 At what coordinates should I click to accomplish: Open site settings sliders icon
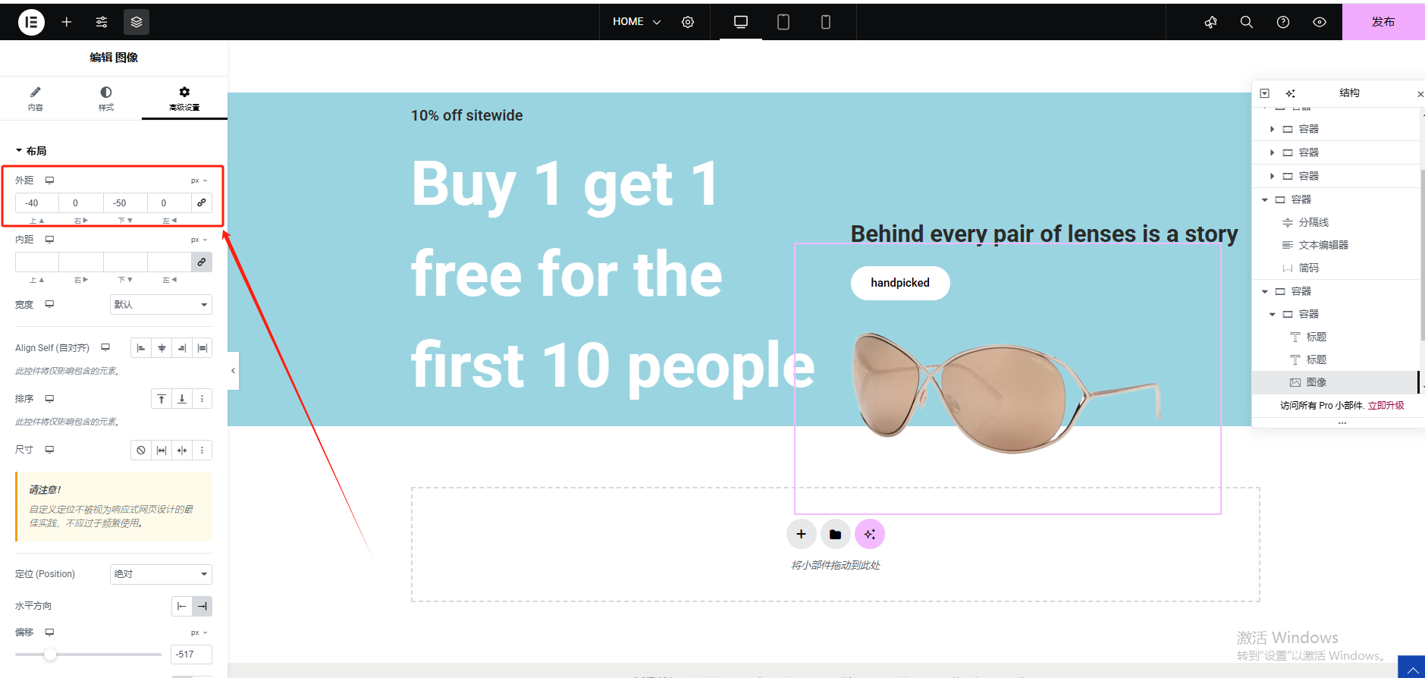(102, 22)
